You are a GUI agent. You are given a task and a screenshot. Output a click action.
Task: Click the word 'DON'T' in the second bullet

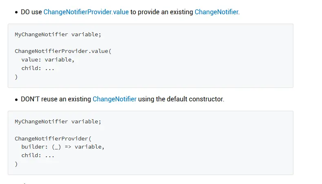[30, 99]
